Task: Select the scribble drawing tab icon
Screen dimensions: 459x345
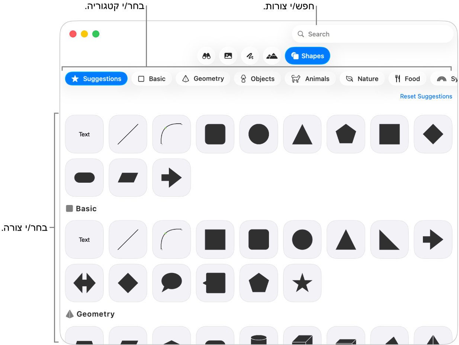Action: (250, 56)
